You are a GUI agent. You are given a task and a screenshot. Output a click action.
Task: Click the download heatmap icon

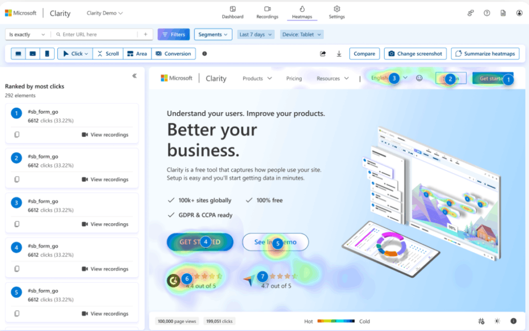point(339,54)
